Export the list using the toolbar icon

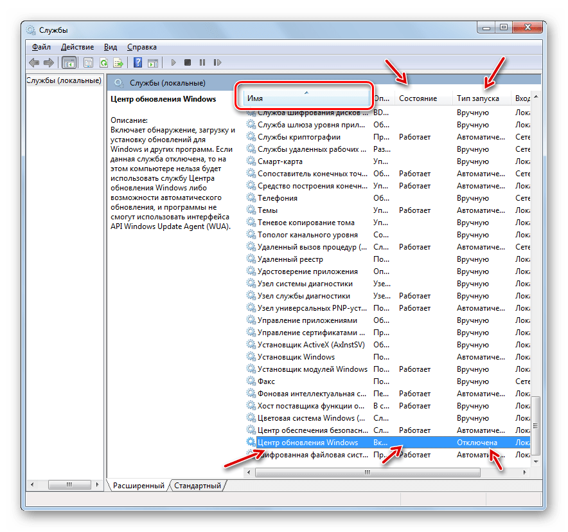tap(118, 63)
